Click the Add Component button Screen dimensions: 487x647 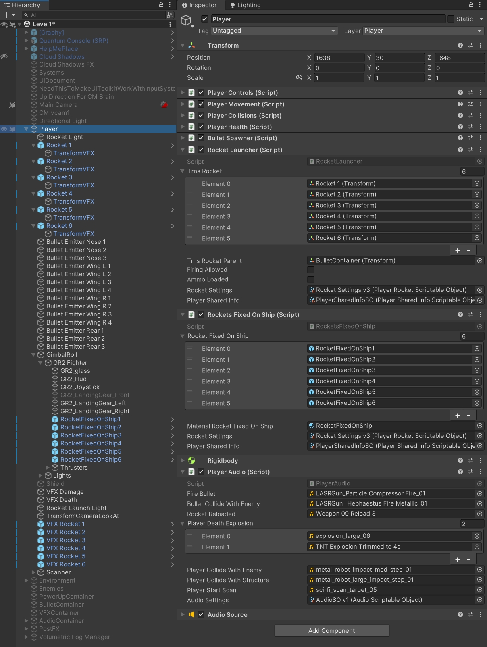coord(332,630)
